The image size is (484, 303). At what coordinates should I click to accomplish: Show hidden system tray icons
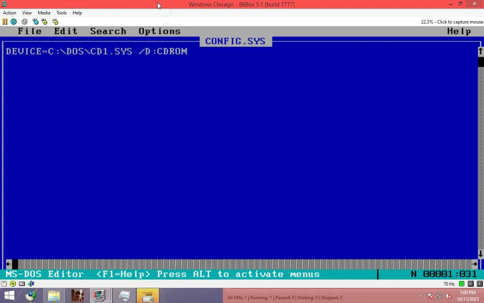(x=421, y=296)
